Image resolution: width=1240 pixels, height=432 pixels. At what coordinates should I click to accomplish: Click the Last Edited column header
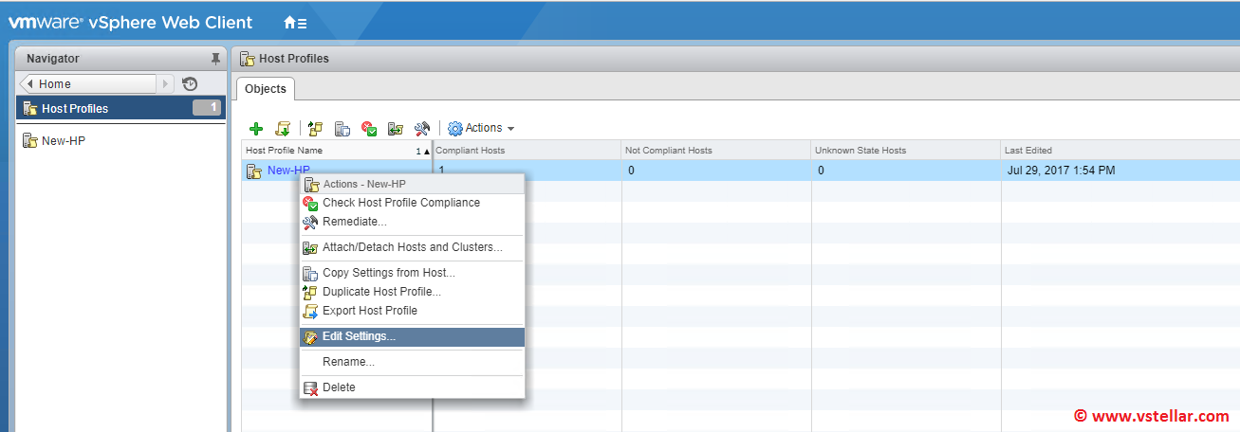pyautogui.click(x=1028, y=151)
